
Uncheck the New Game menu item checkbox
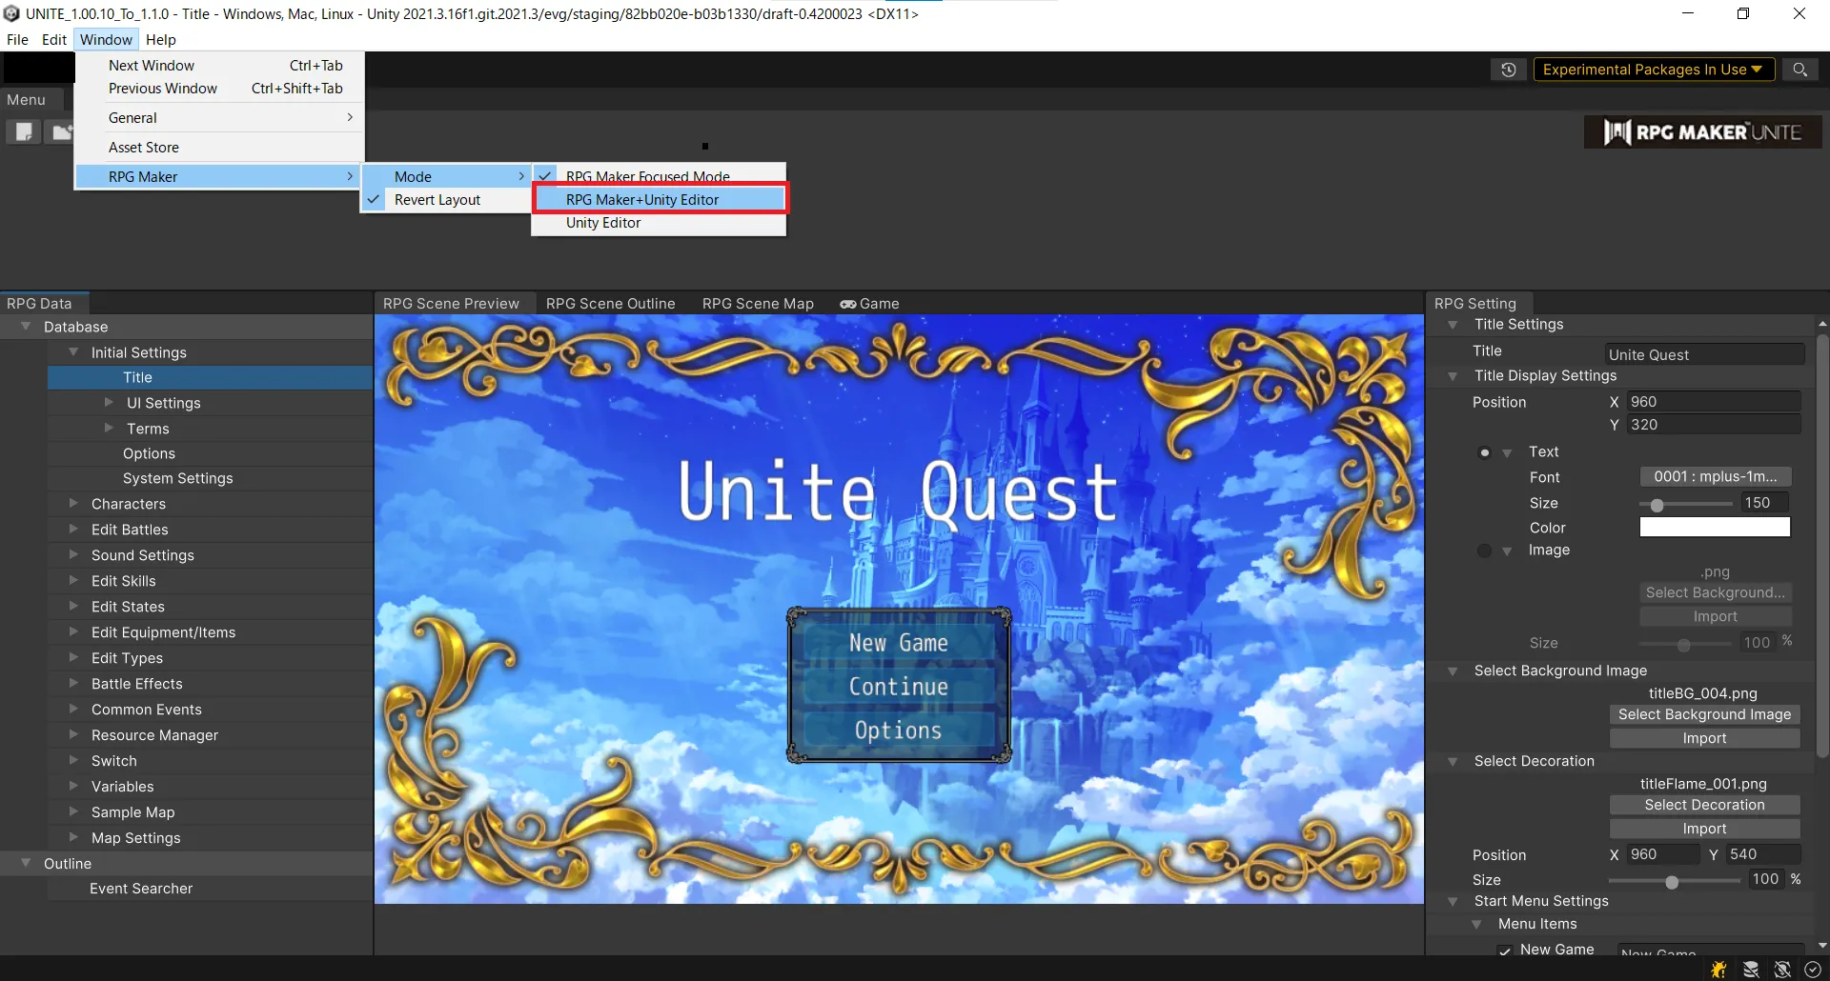[1504, 951]
